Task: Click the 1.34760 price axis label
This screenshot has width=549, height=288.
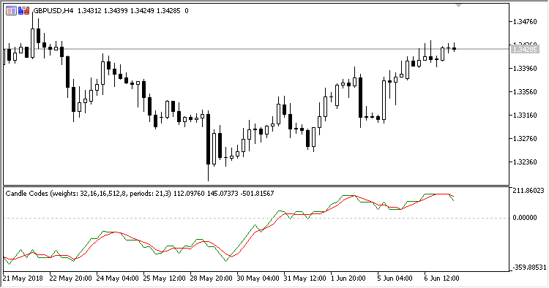Action: pyautogui.click(x=525, y=22)
